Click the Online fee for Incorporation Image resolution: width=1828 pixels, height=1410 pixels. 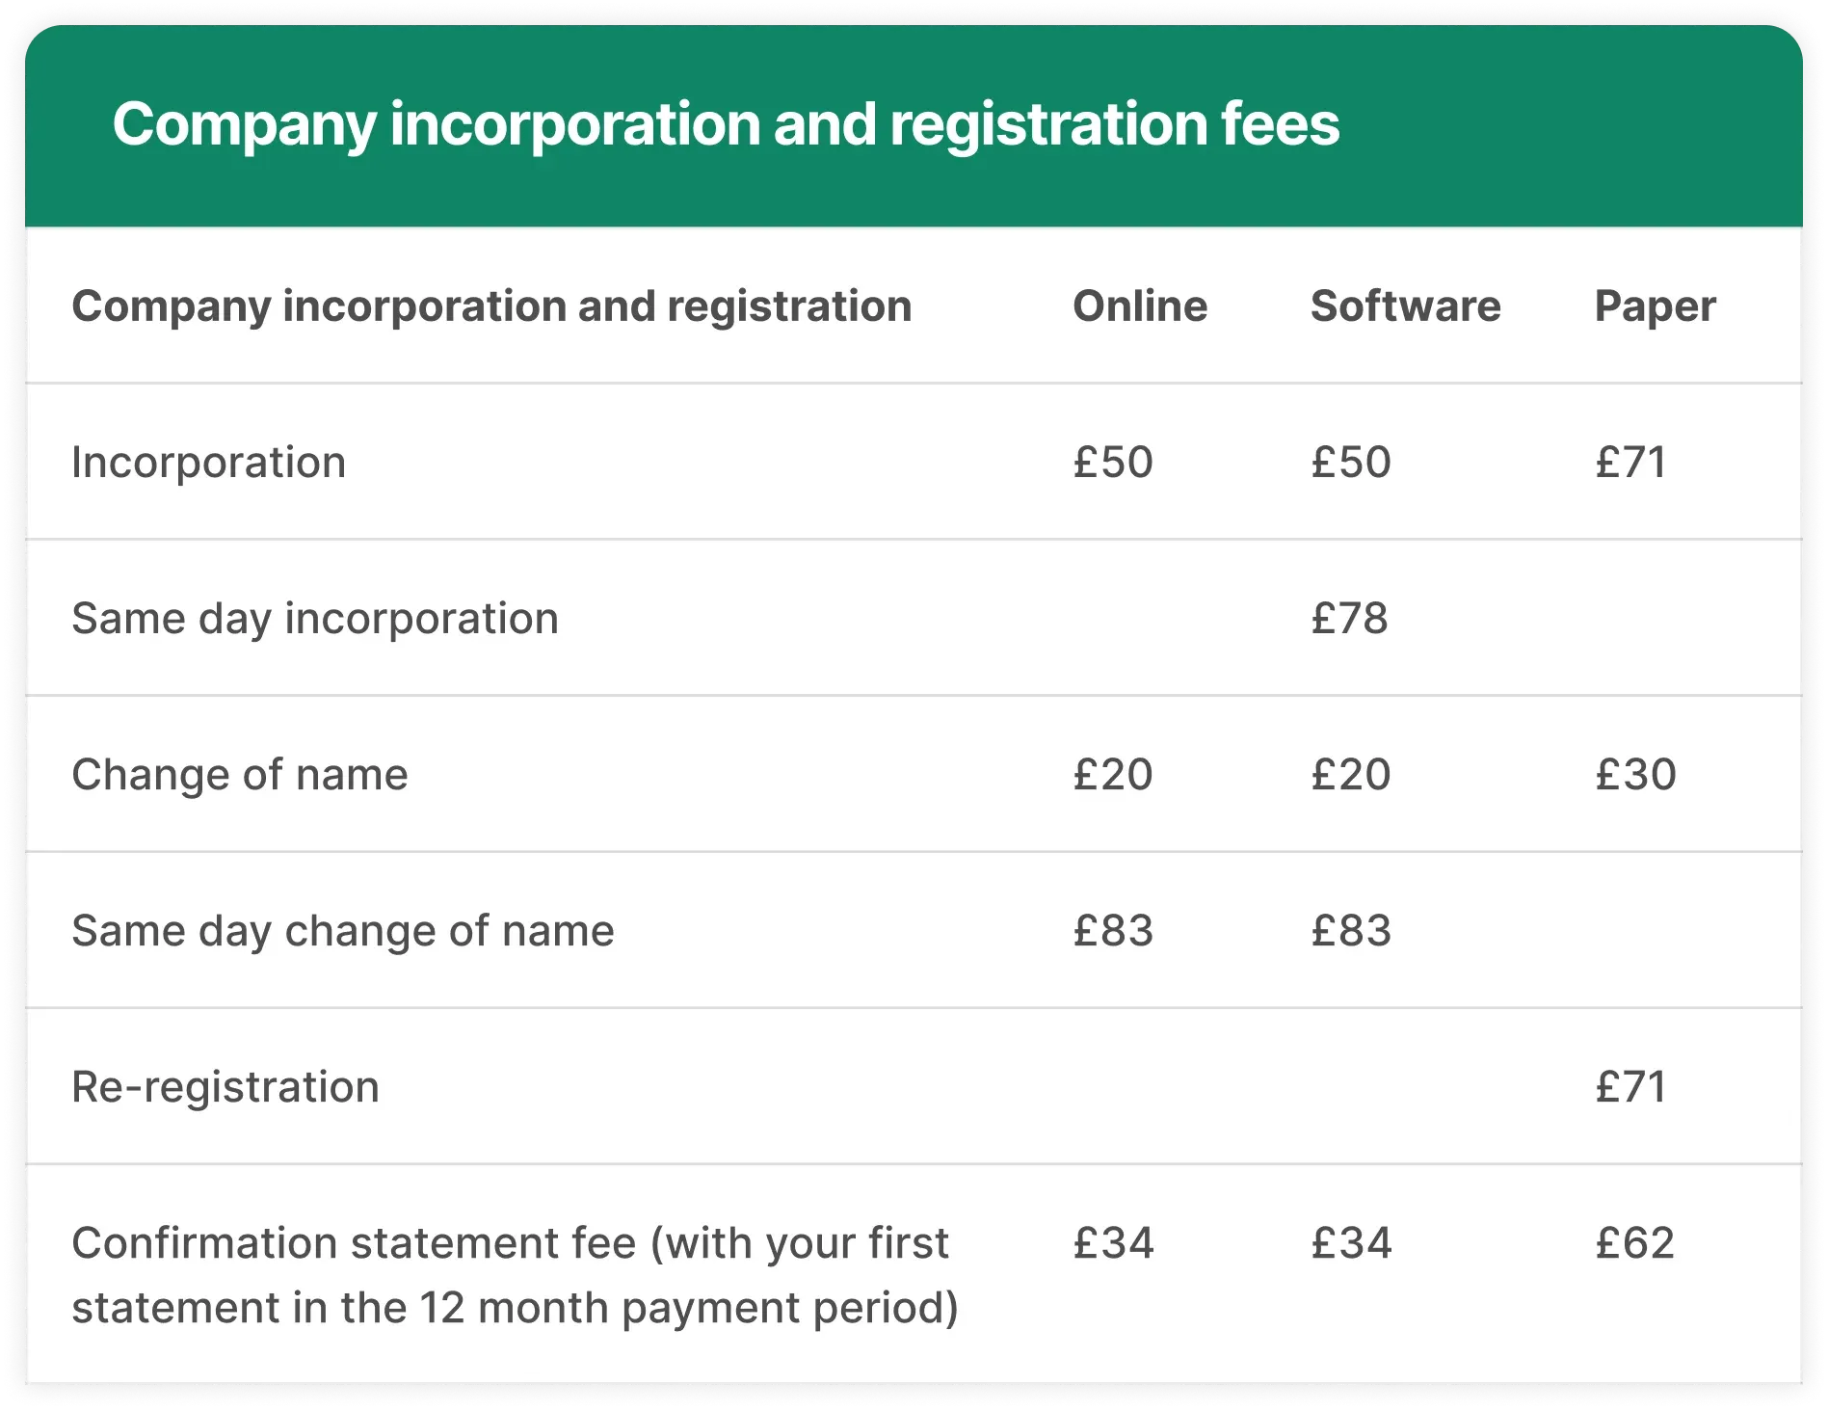pyautogui.click(x=1113, y=463)
